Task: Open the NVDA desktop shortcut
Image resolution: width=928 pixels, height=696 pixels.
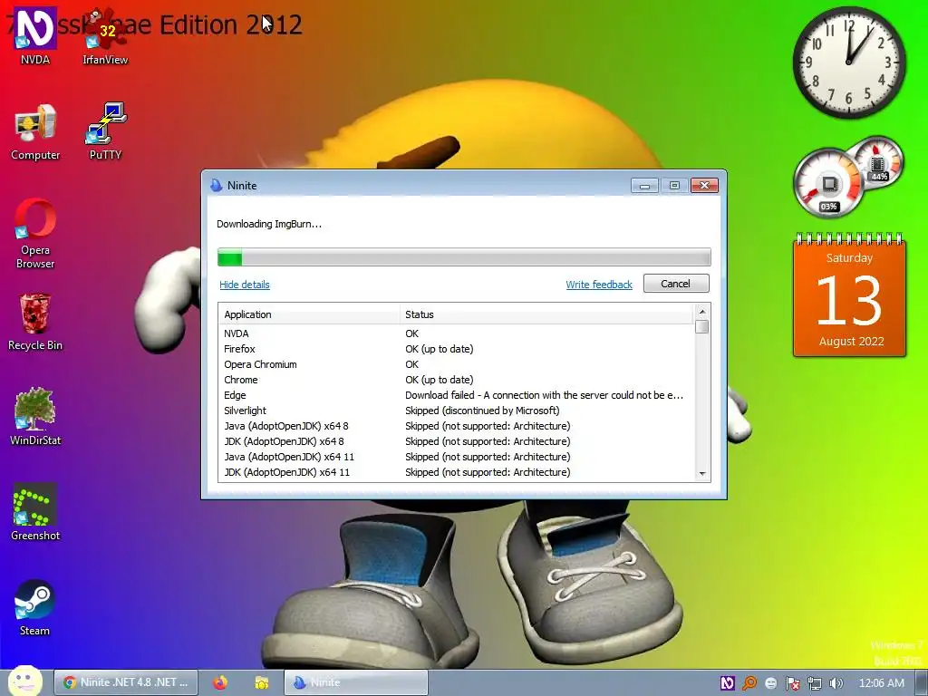Action: (x=35, y=35)
